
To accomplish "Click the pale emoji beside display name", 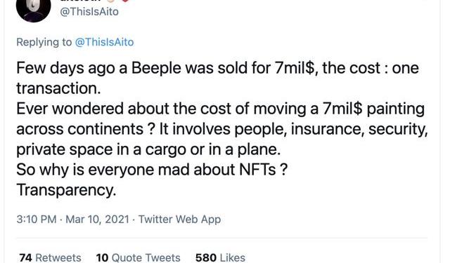I will (111, 1).
